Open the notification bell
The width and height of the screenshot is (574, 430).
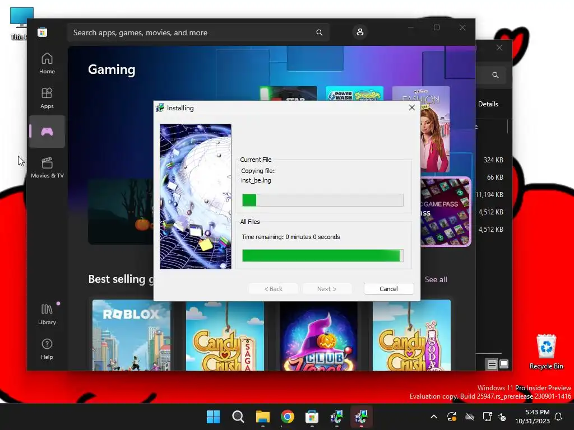(559, 417)
